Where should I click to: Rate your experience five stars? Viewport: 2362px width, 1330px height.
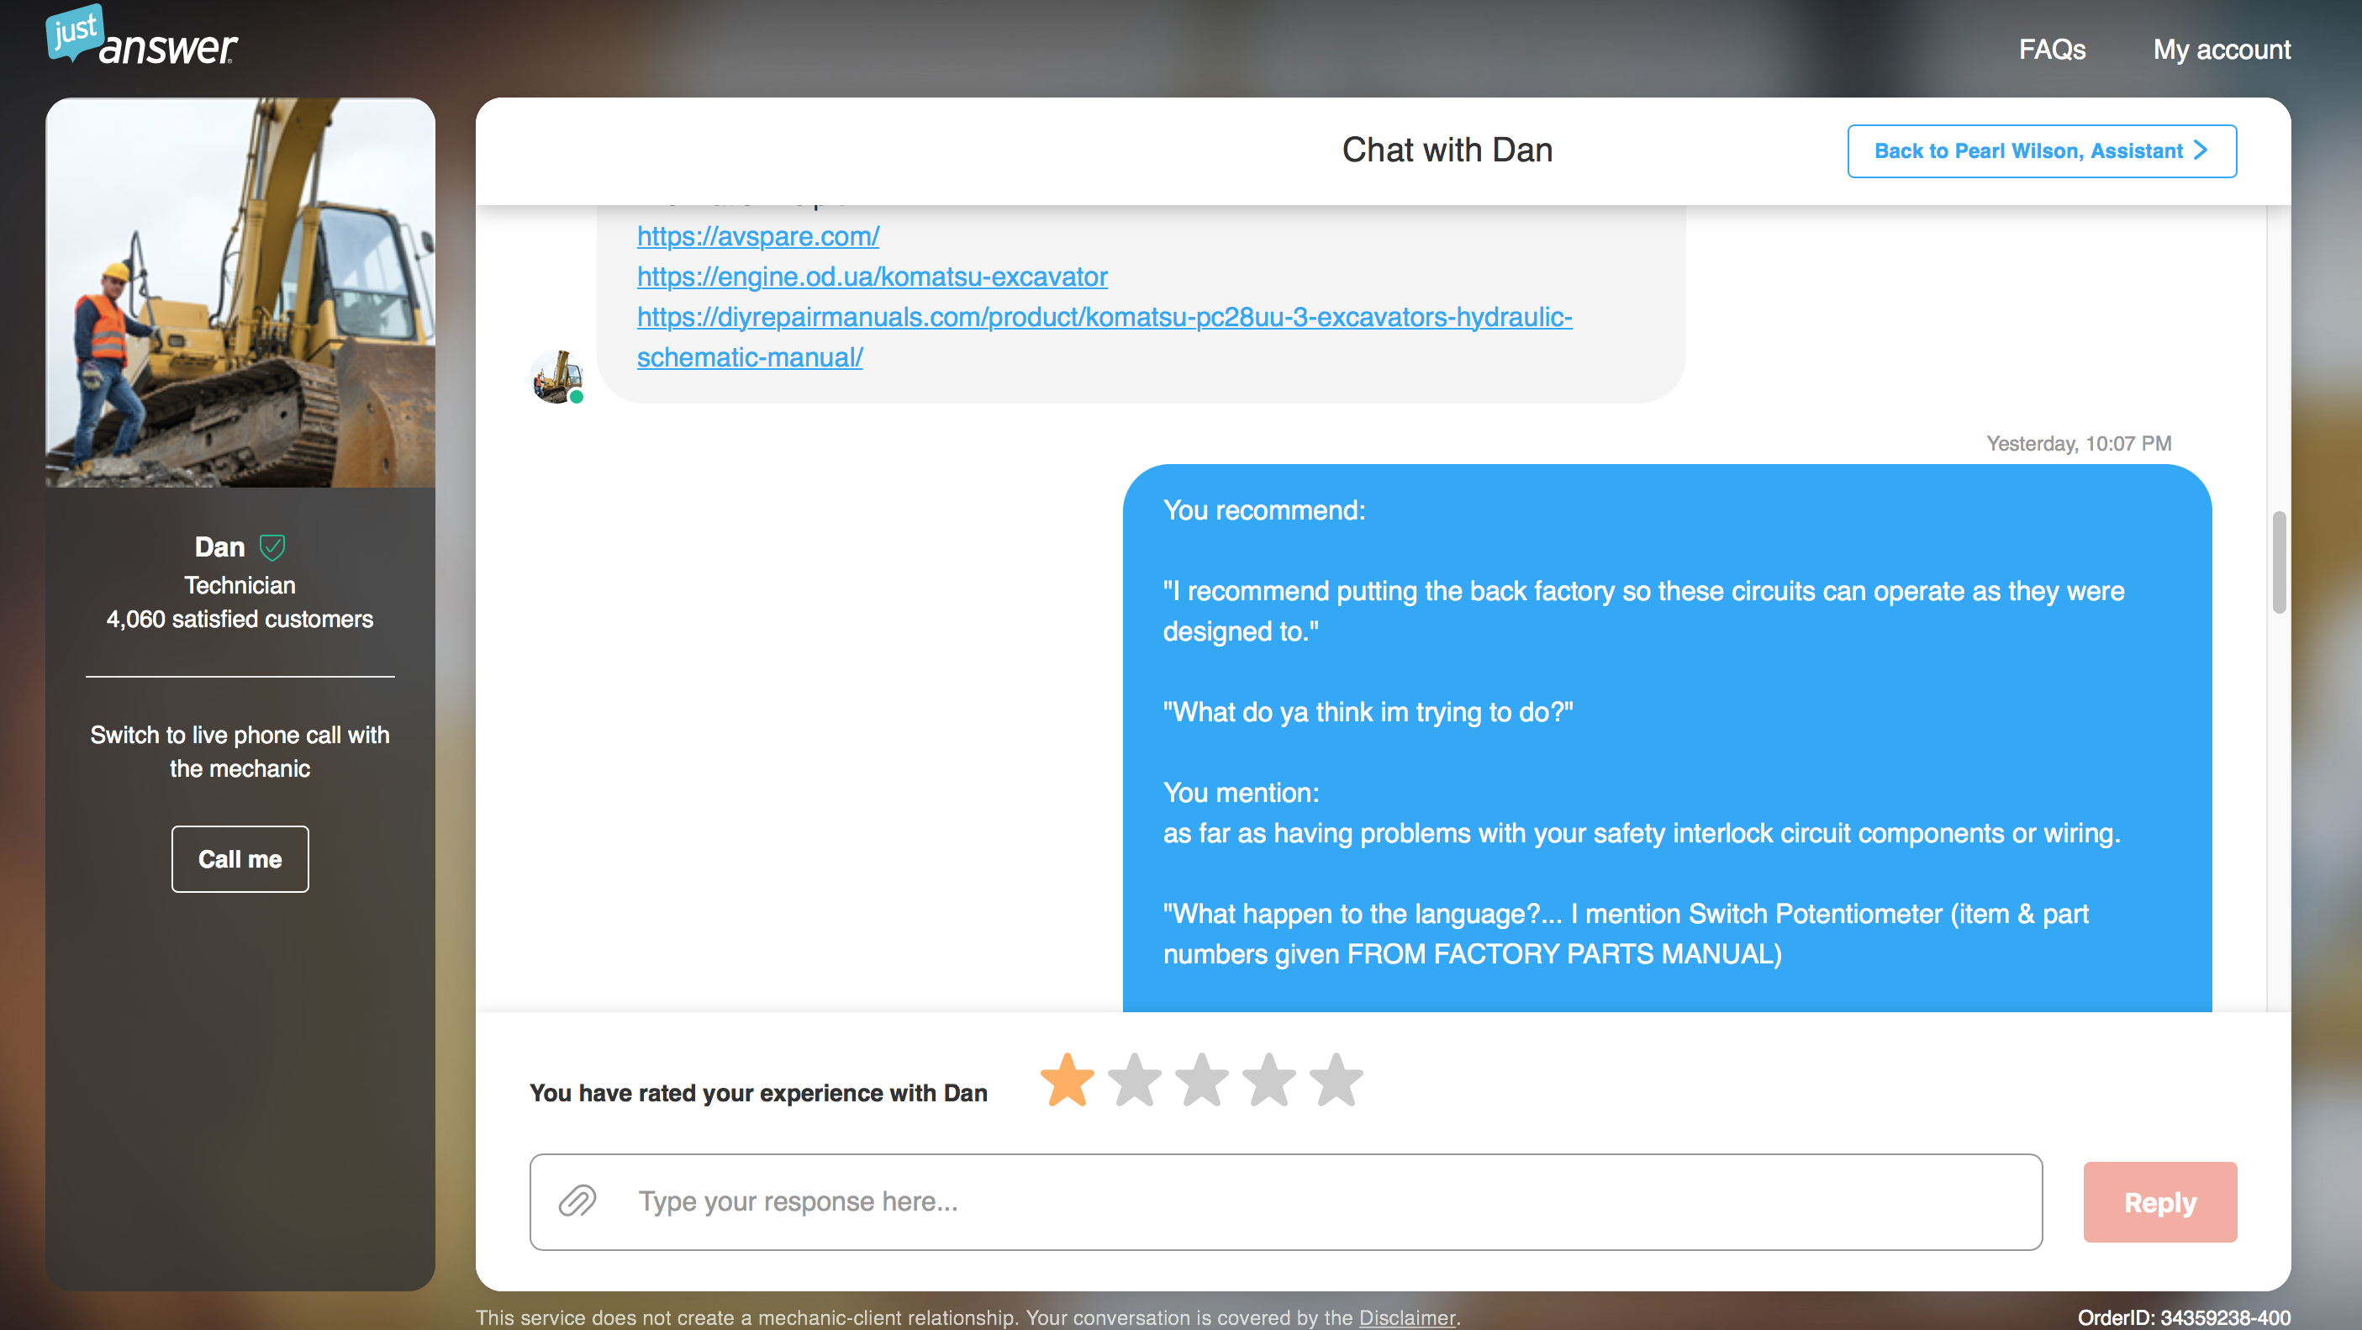click(1336, 1081)
